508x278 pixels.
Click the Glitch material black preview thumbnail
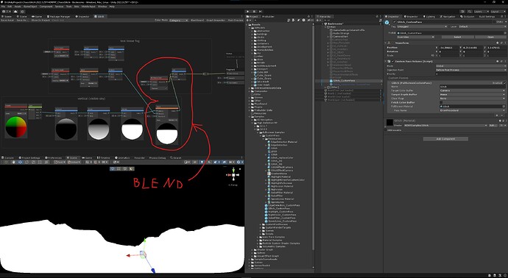[x=389, y=123]
